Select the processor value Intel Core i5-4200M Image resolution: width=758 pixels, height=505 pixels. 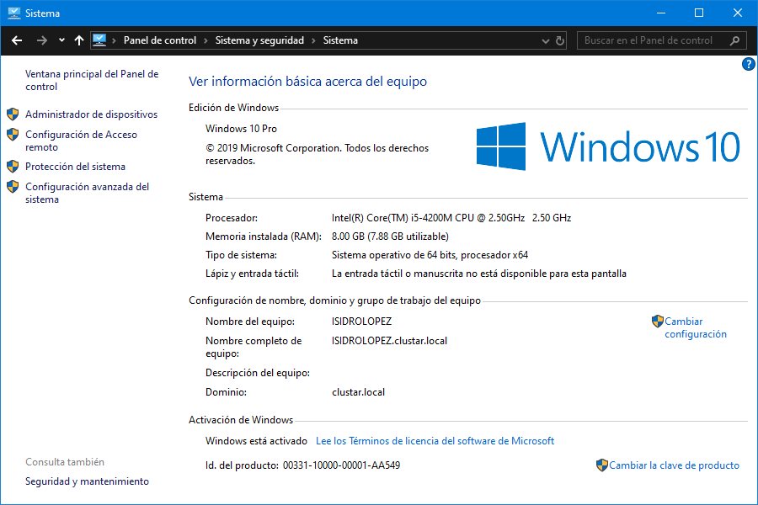(451, 218)
